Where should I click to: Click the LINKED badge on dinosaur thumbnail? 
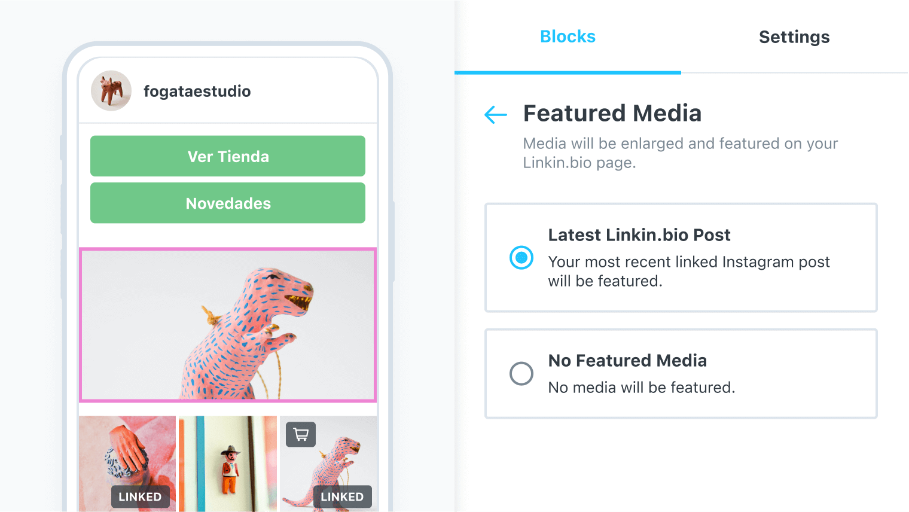(342, 497)
